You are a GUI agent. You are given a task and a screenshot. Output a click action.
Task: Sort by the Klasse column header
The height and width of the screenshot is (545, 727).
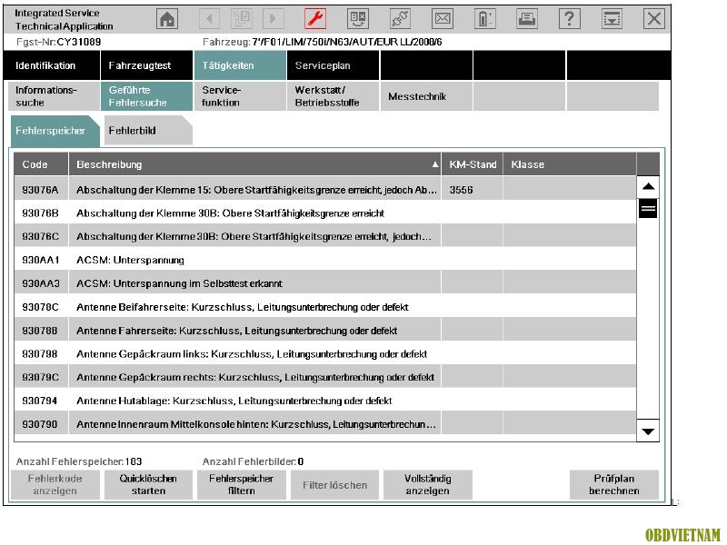(570, 164)
